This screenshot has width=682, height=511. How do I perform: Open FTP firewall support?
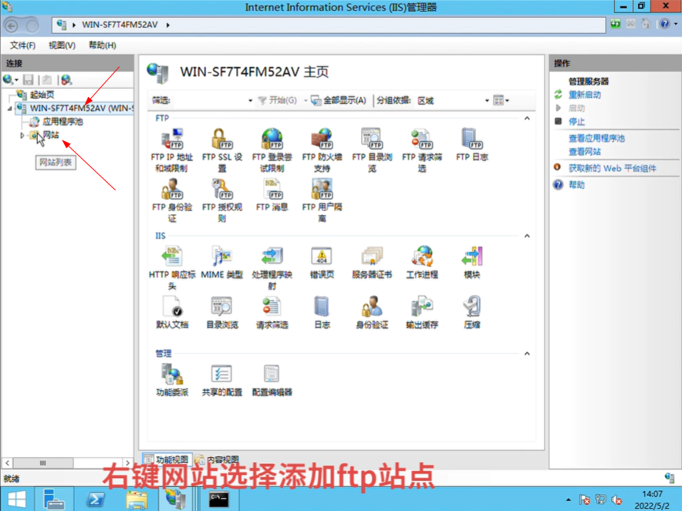[322, 150]
